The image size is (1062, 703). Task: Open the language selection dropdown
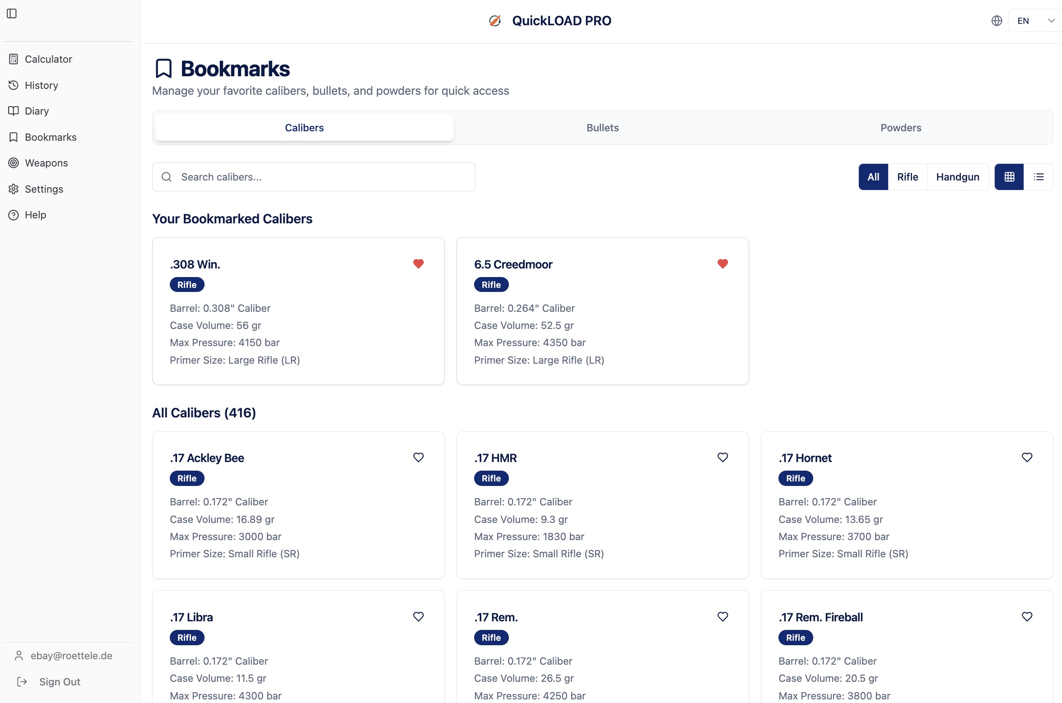(x=1034, y=20)
